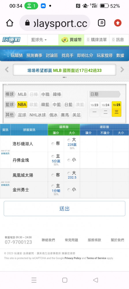Open 數據 nav menu

click(x=120, y=55)
